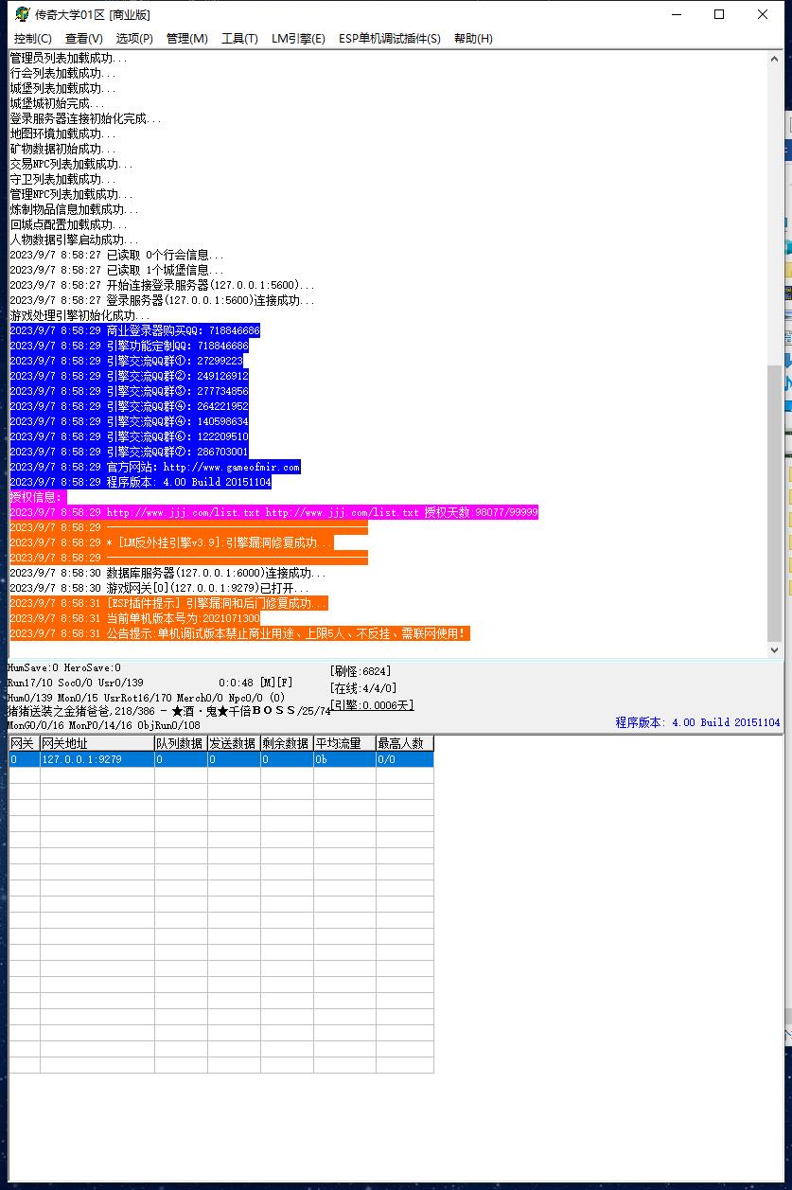The image size is (792, 1190).
Task: Click the [刷怪:6824] status text
Action: [x=361, y=671]
